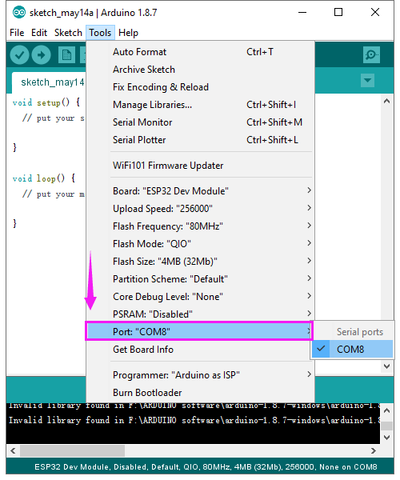Open the Partition Scheme Default submenu
The image size is (400, 480).
tap(200, 279)
